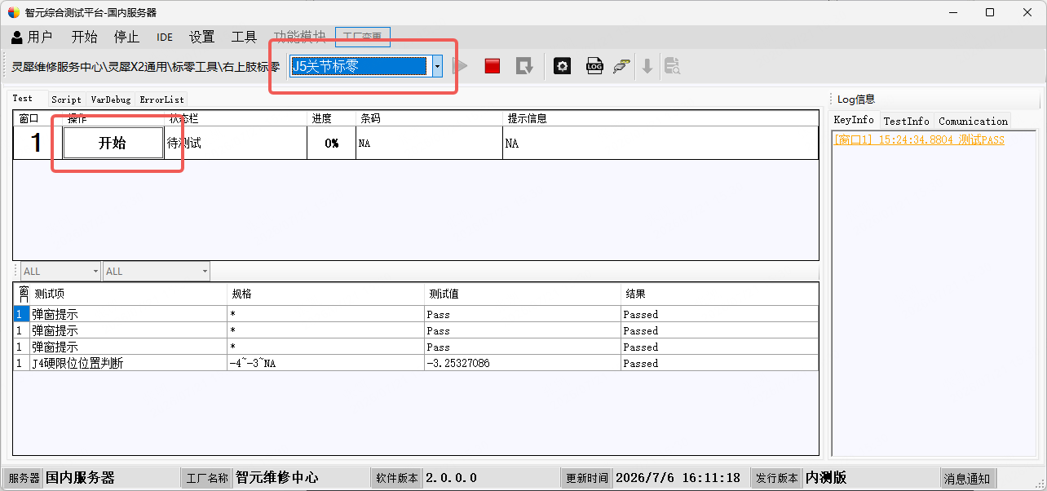This screenshot has width=1047, height=491.
Task: Click the 开始 button for window 1
Action: [x=113, y=143]
